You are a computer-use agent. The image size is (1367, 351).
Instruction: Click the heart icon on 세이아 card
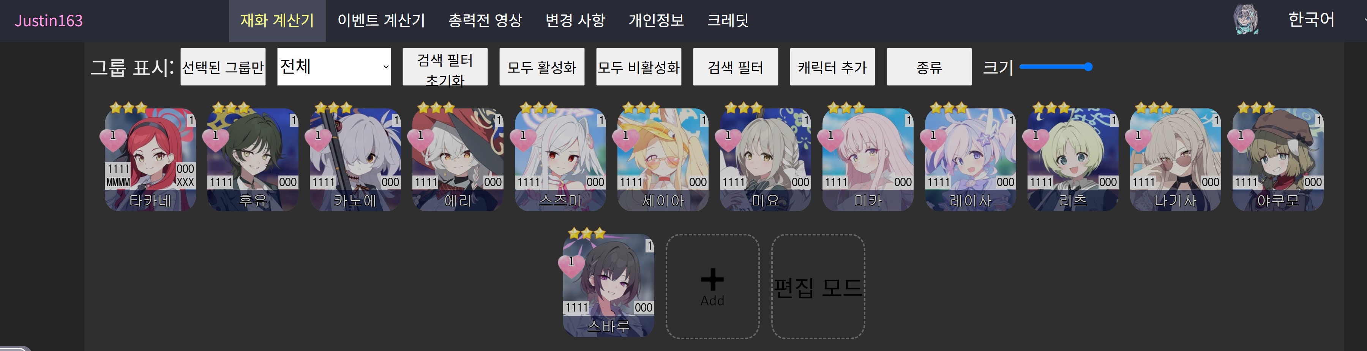[x=626, y=139]
